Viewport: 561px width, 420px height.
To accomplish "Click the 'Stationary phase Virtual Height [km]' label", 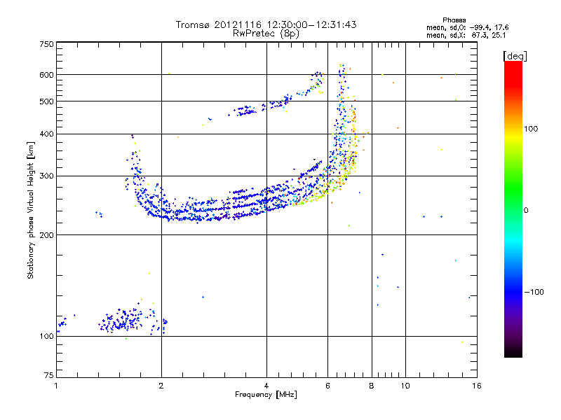I will pyautogui.click(x=31, y=210).
